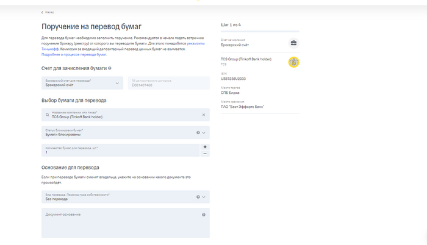Increase number of securities with plus button
This screenshot has width=427, height=245.
point(204,147)
